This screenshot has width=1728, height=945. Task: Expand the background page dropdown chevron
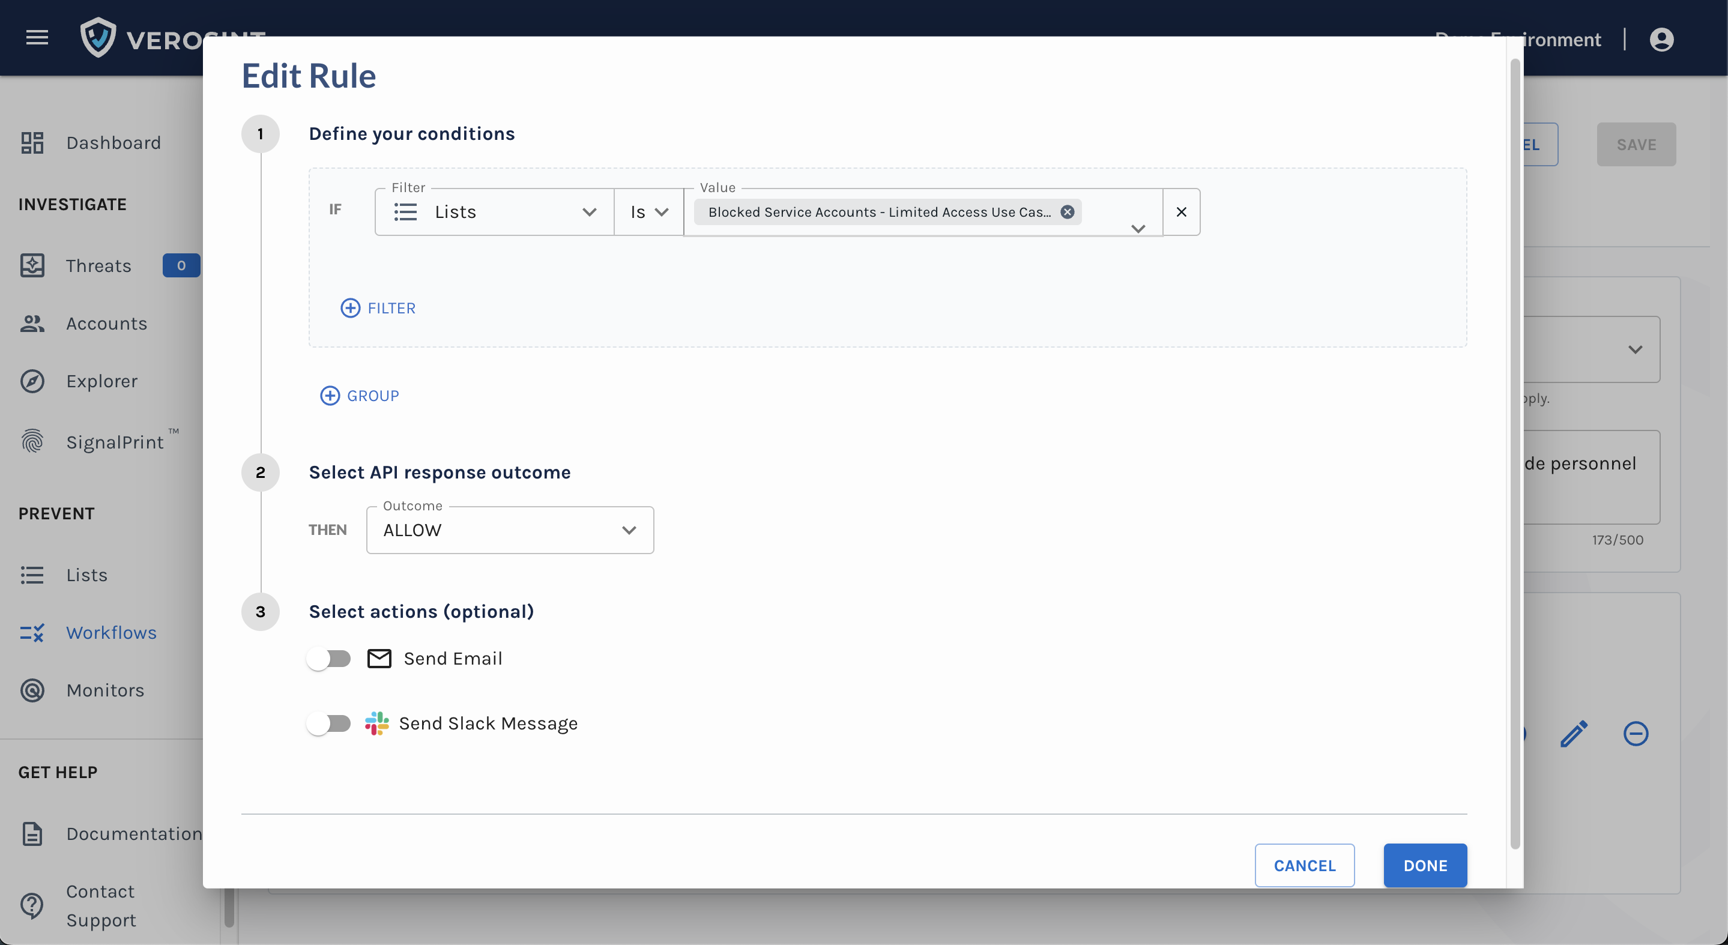click(x=1635, y=349)
